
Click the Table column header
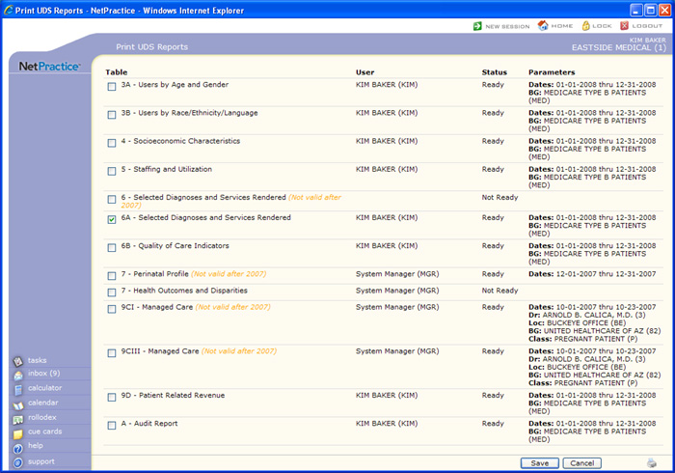pyautogui.click(x=117, y=72)
